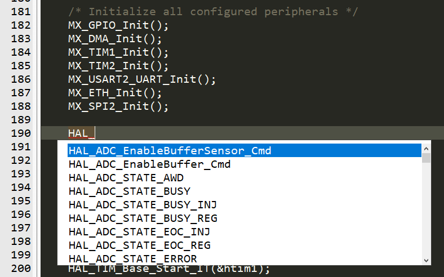Image resolution: width=444 pixels, height=277 pixels.
Task: Place cursor on MX_USART2_UART_Init() line
Action: click(142, 79)
